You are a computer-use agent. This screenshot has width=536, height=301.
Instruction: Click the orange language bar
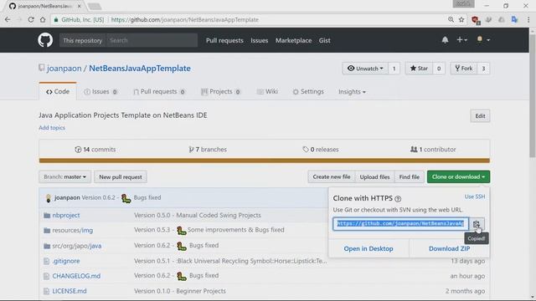265,161
